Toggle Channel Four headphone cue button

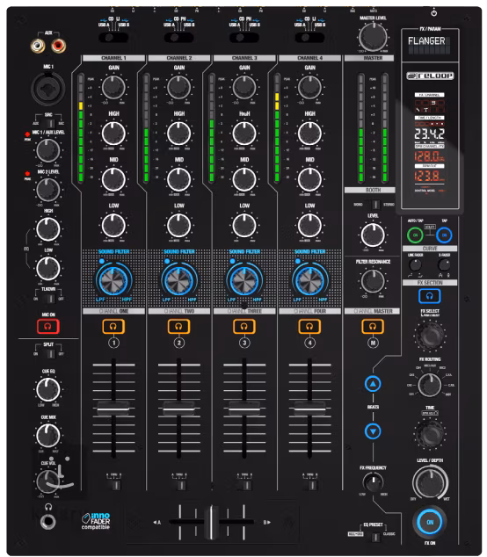309,327
